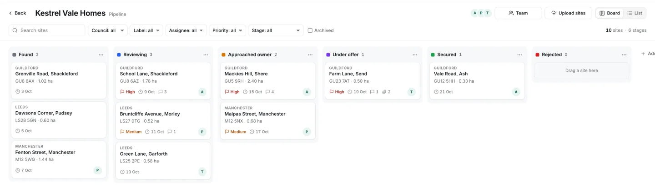The image size is (655, 188).
Task: Open Vale Road, Ash card
Action: coord(477,81)
